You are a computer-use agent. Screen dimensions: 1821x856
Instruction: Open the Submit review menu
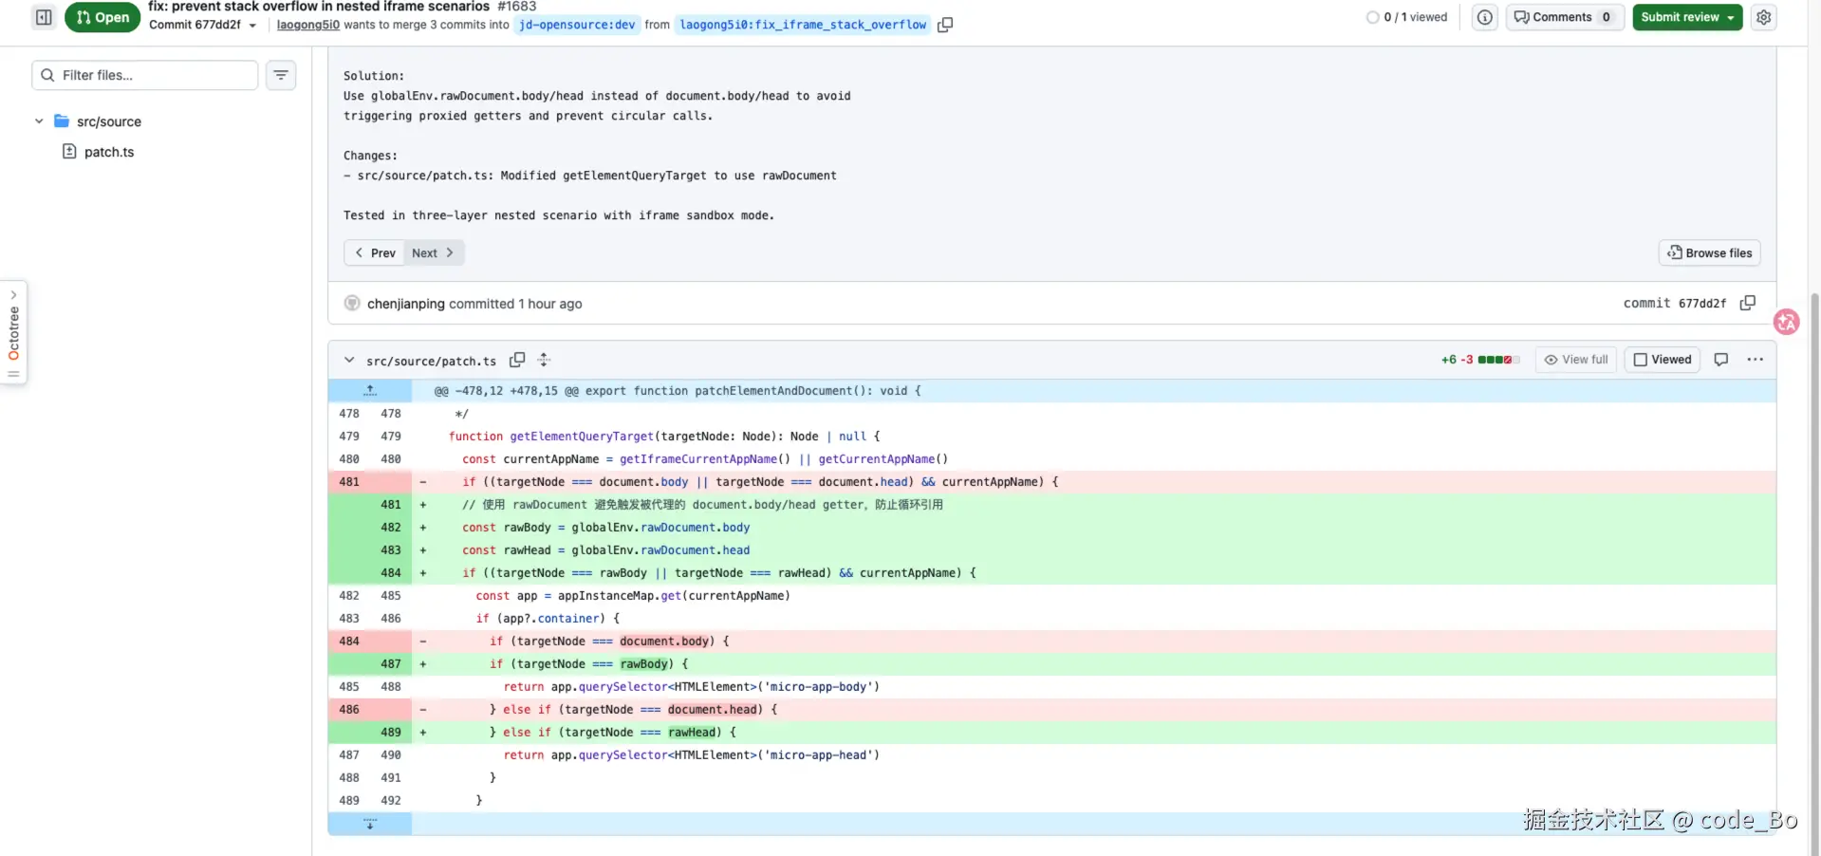[x=1686, y=17]
